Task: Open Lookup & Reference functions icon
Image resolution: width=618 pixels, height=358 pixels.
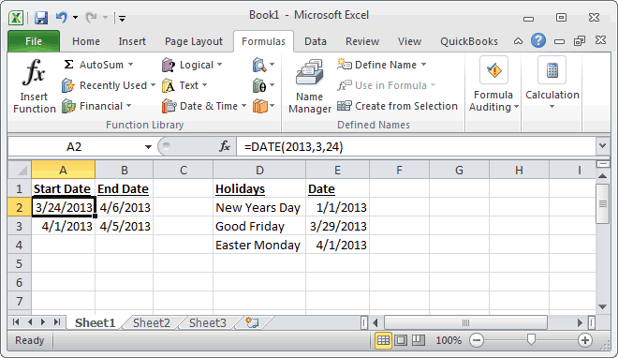Action: point(263,65)
